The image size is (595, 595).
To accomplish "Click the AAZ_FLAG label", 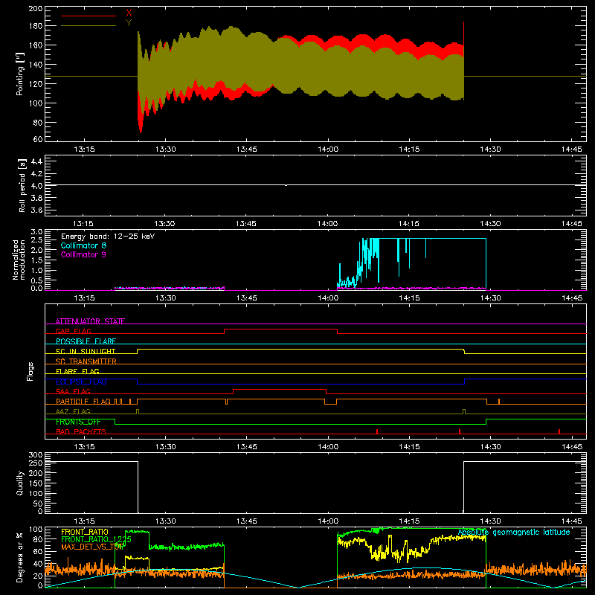I will tap(73, 411).
